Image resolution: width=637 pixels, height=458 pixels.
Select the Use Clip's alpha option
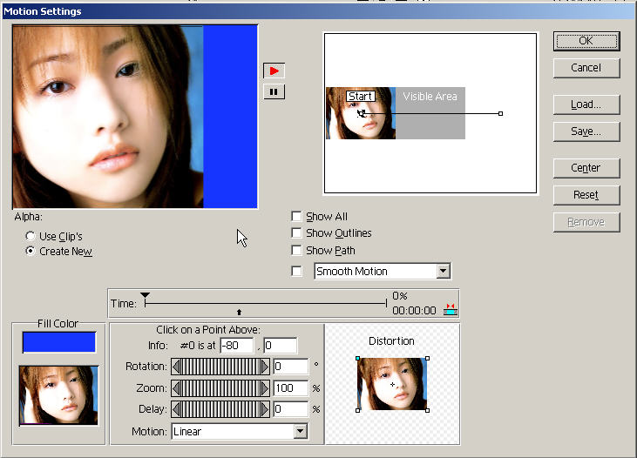click(x=30, y=236)
